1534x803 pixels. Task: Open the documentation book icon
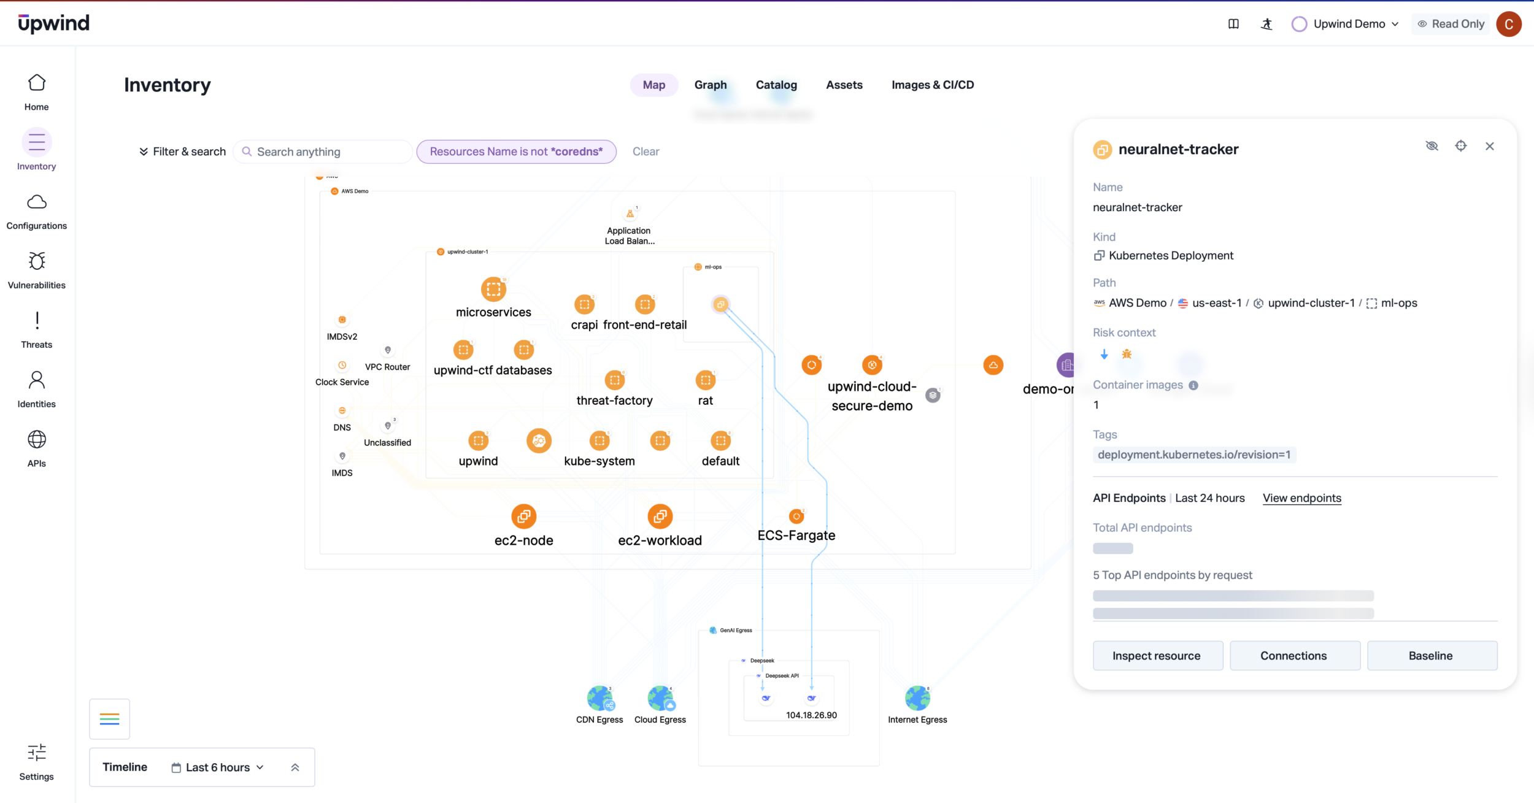coord(1233,24)
